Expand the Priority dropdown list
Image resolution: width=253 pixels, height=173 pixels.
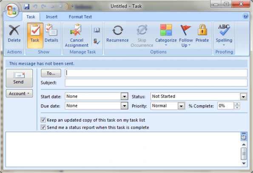[181, 106]
